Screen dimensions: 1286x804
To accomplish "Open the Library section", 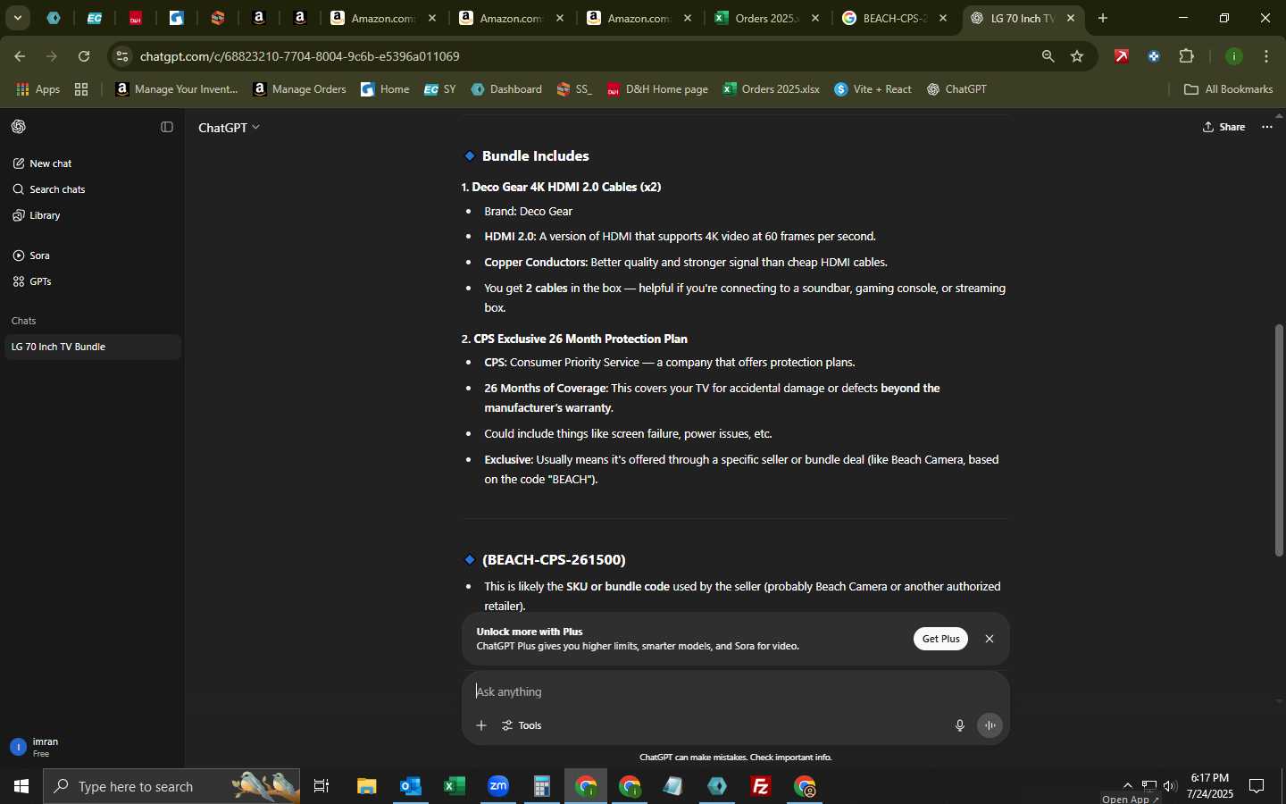I will (93, 215).
